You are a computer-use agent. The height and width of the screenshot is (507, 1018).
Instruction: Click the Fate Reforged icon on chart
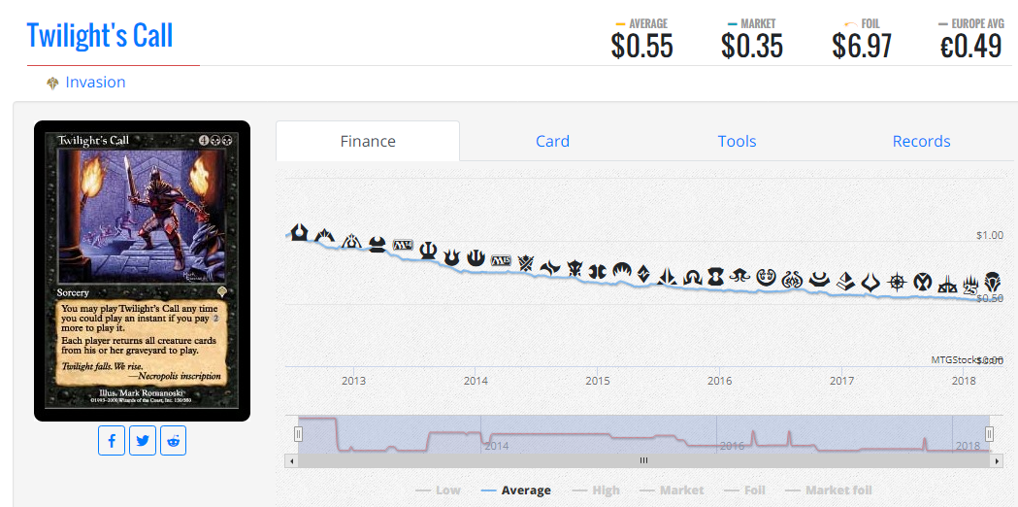point(550,267)
